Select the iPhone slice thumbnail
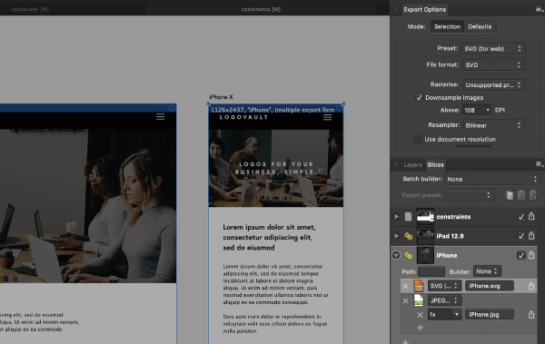 (425, 255)
